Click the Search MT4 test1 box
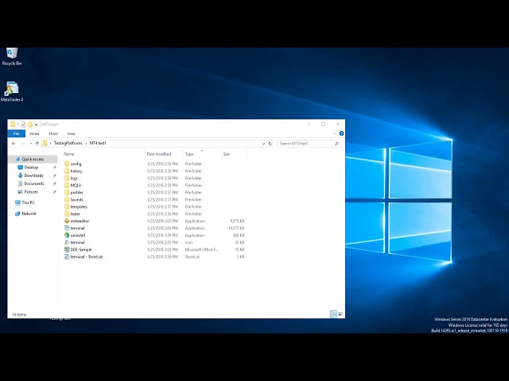This screenshot has width=509, height=381. 306,144
